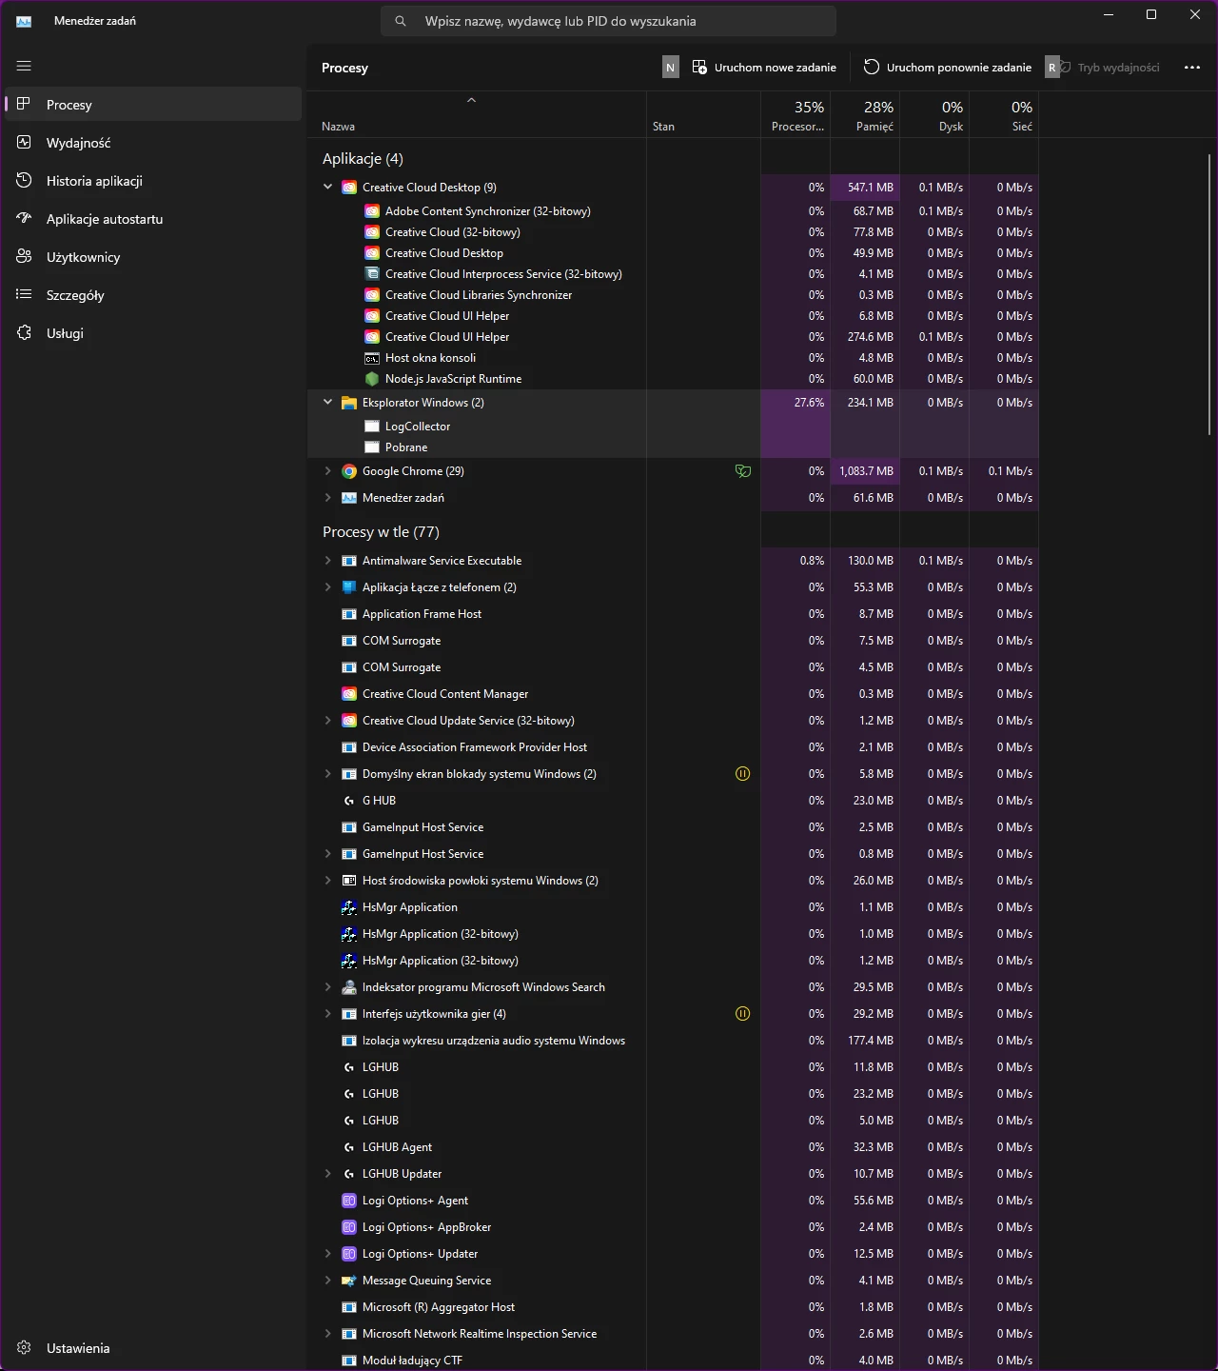Viewport: 1218px width, 1371px height.
Task: Open the Procesy page in sidebar
Action: (x=153, y=105)
